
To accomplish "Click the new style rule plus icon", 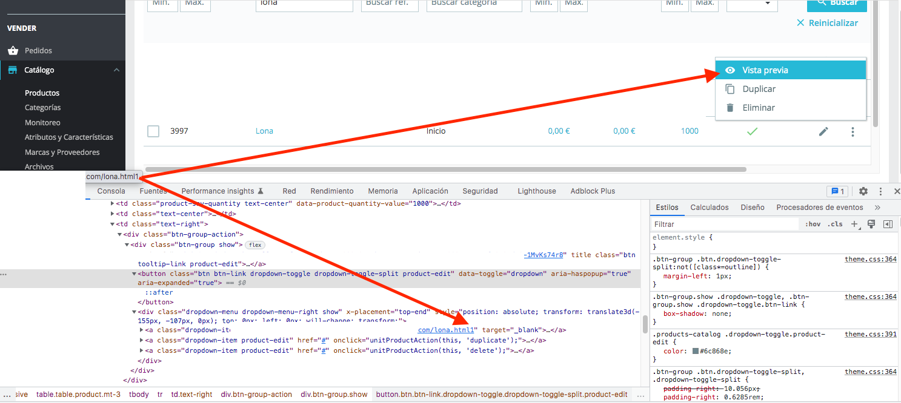I will tap(854, 224).
